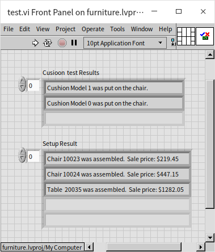Open the Tools menu

(x=117, y=29)
